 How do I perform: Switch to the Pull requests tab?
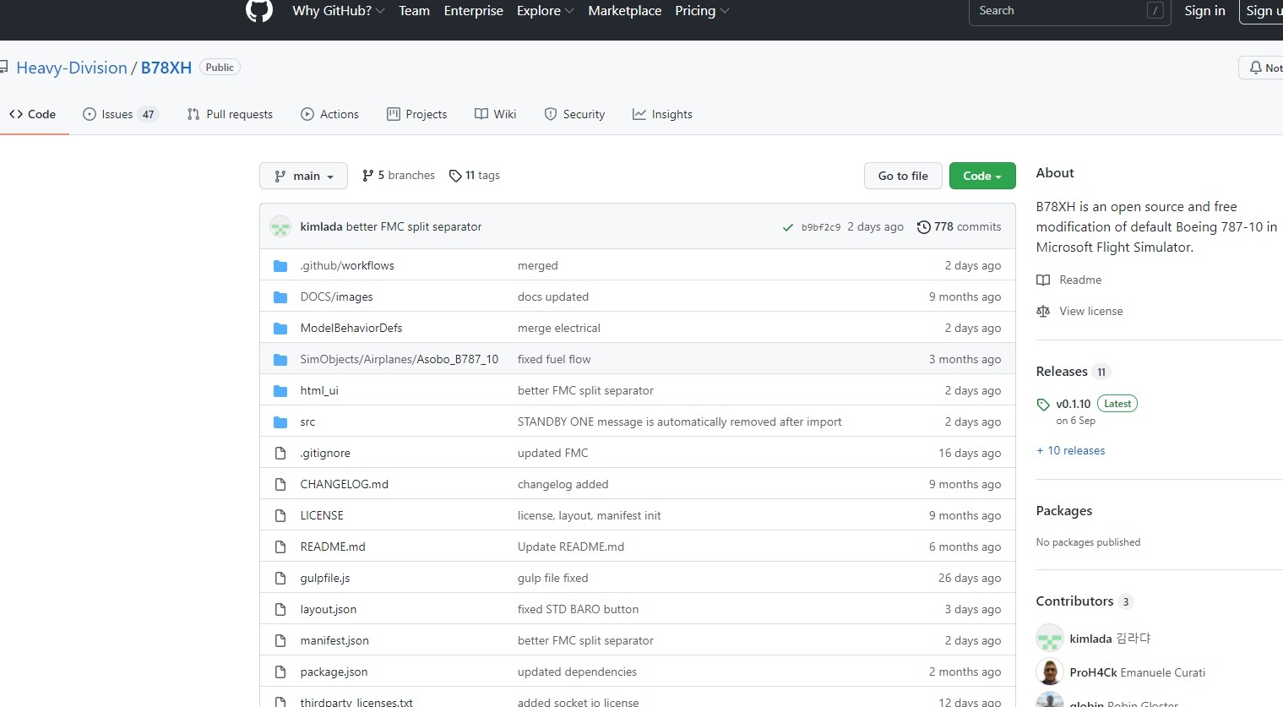pos(230,114)
